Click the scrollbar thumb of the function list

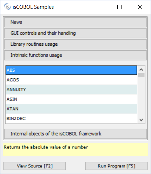(141, 75)
